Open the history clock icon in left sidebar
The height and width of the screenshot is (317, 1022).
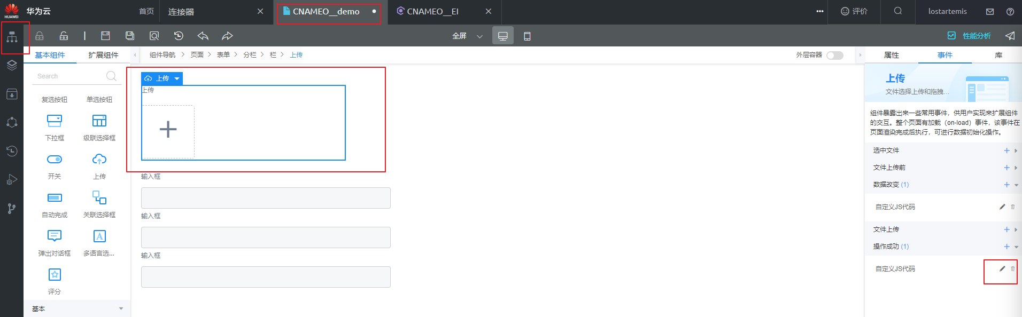12,151
